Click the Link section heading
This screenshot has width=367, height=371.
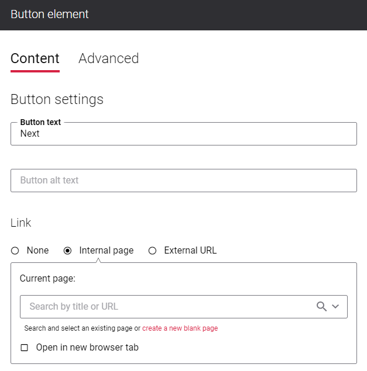(x=21, y=223)
